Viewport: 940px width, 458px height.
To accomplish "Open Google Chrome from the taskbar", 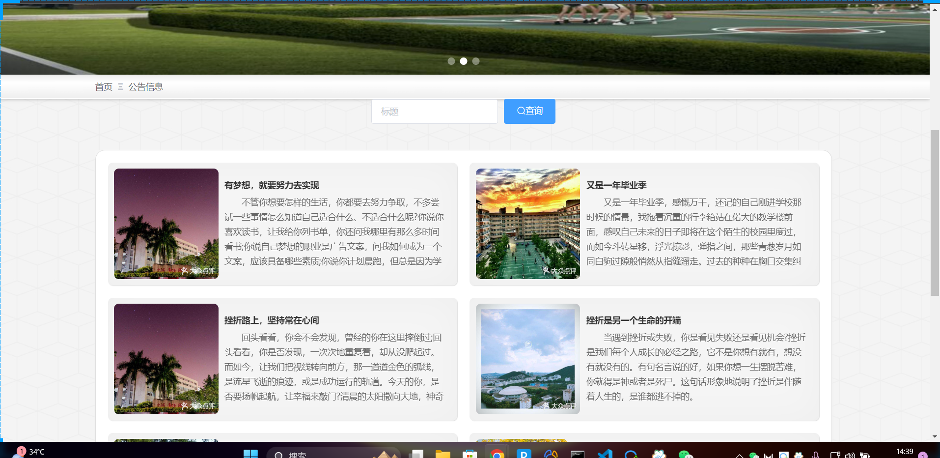I will click(x=497, y=454).
